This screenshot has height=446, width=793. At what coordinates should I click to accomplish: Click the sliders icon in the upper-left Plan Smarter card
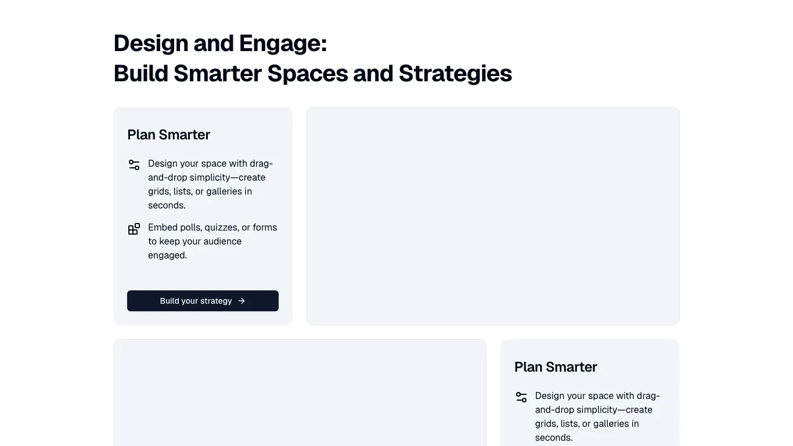click(x=134, y=165)
